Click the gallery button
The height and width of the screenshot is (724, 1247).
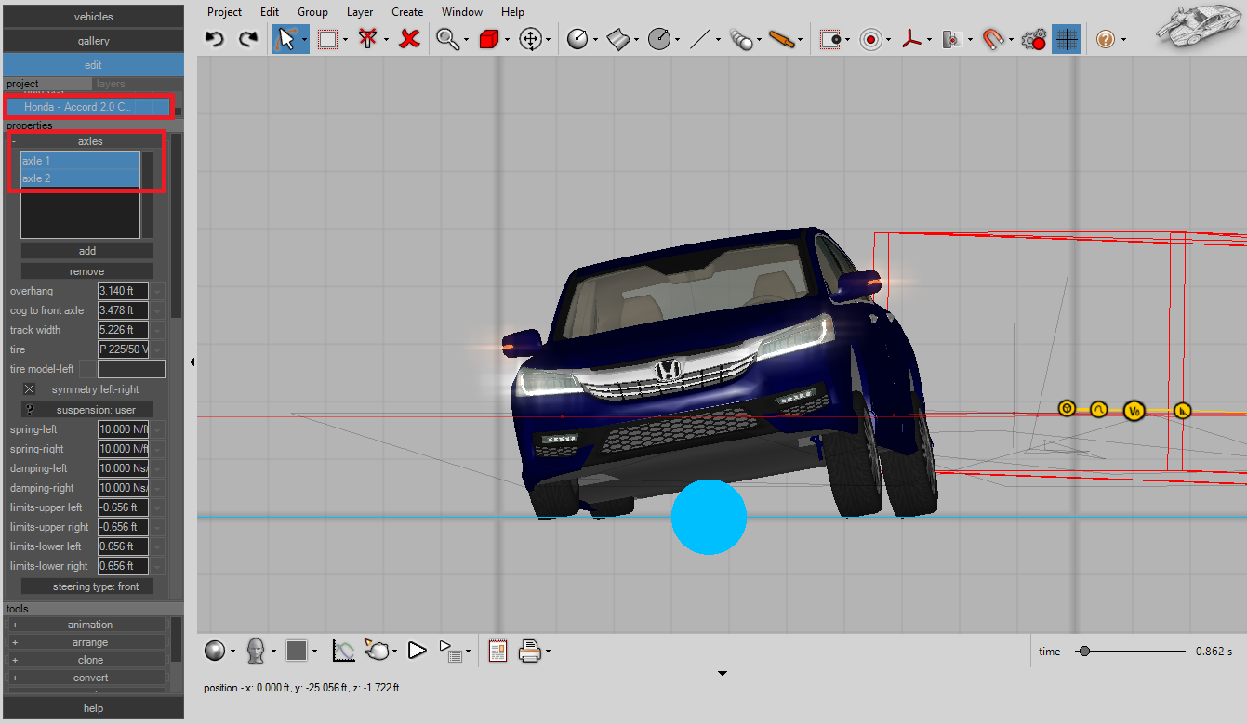[x=93, y=41]
